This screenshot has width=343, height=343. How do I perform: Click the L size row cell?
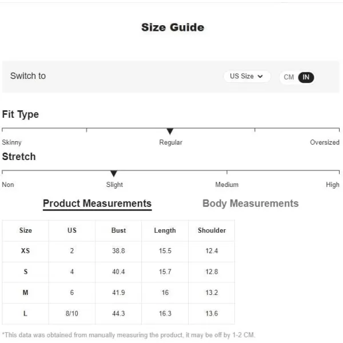tap(25, 314)
